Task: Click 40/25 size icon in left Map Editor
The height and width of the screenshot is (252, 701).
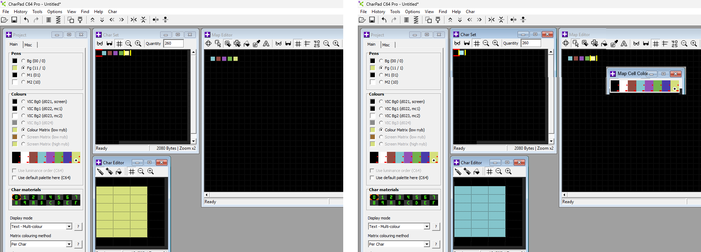Action: [x=317, y=44]
